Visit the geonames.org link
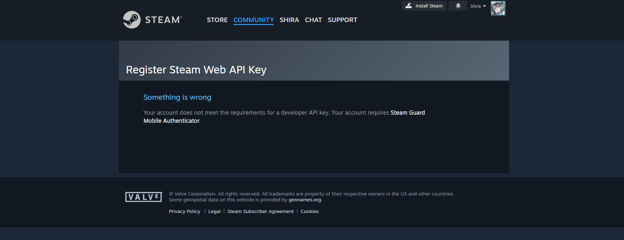The width and height of the screenshot is (624, 240). coord(305,200)
